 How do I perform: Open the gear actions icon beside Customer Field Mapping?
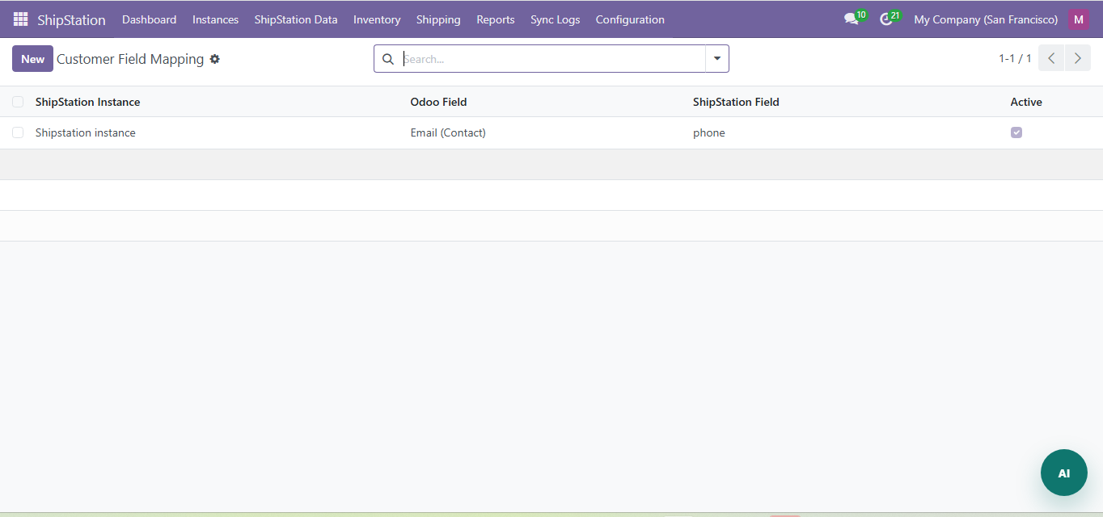tap(214, 59)
